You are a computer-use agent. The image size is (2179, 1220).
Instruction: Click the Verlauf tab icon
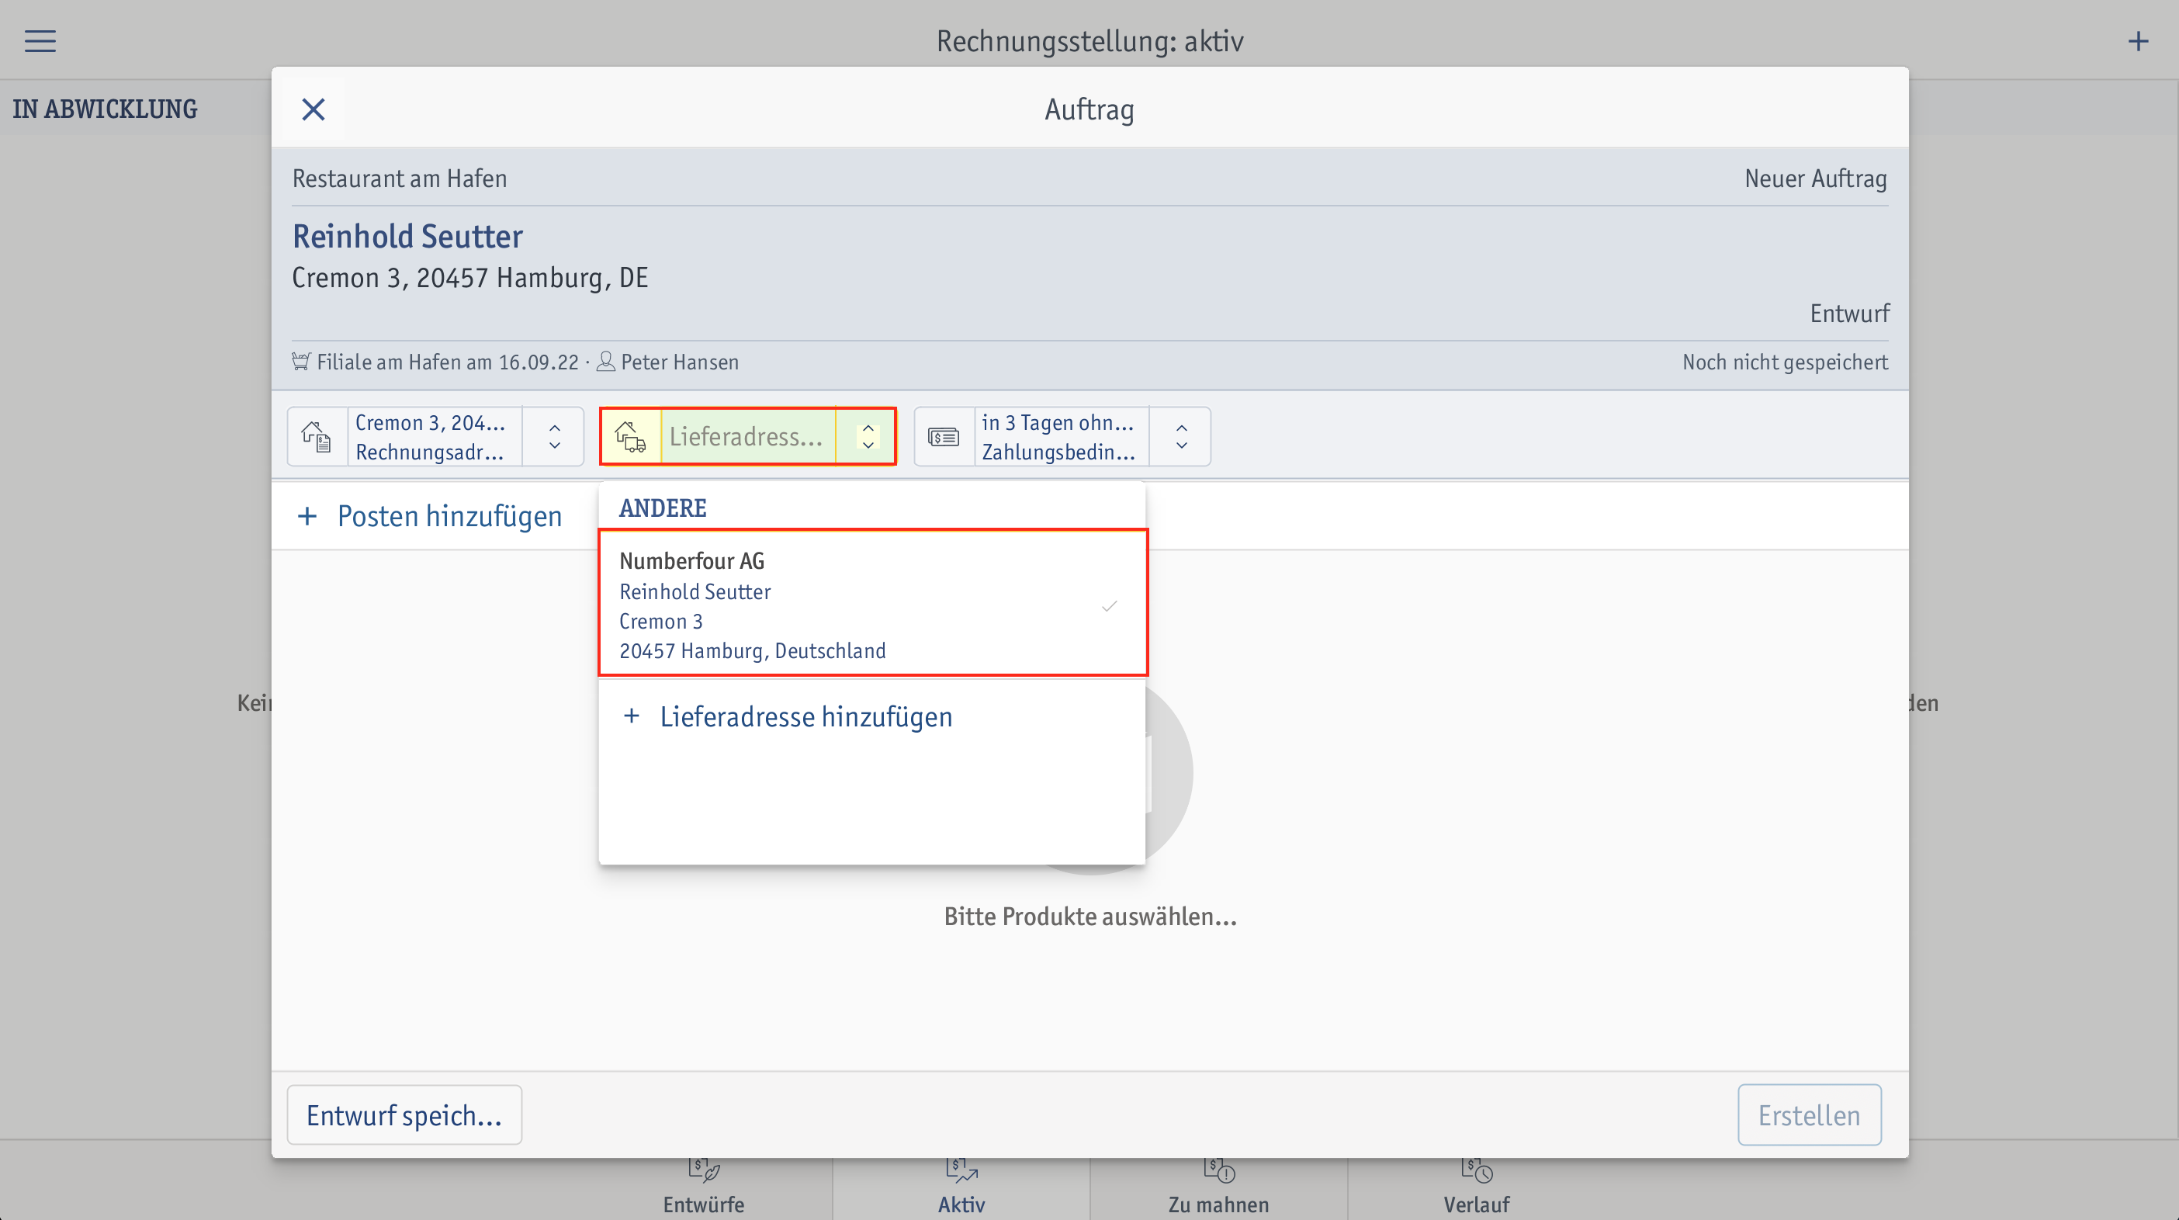coord(1477,1170)
